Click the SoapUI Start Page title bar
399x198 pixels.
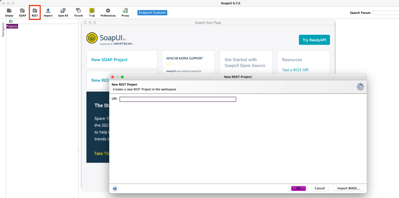[208, 23]
